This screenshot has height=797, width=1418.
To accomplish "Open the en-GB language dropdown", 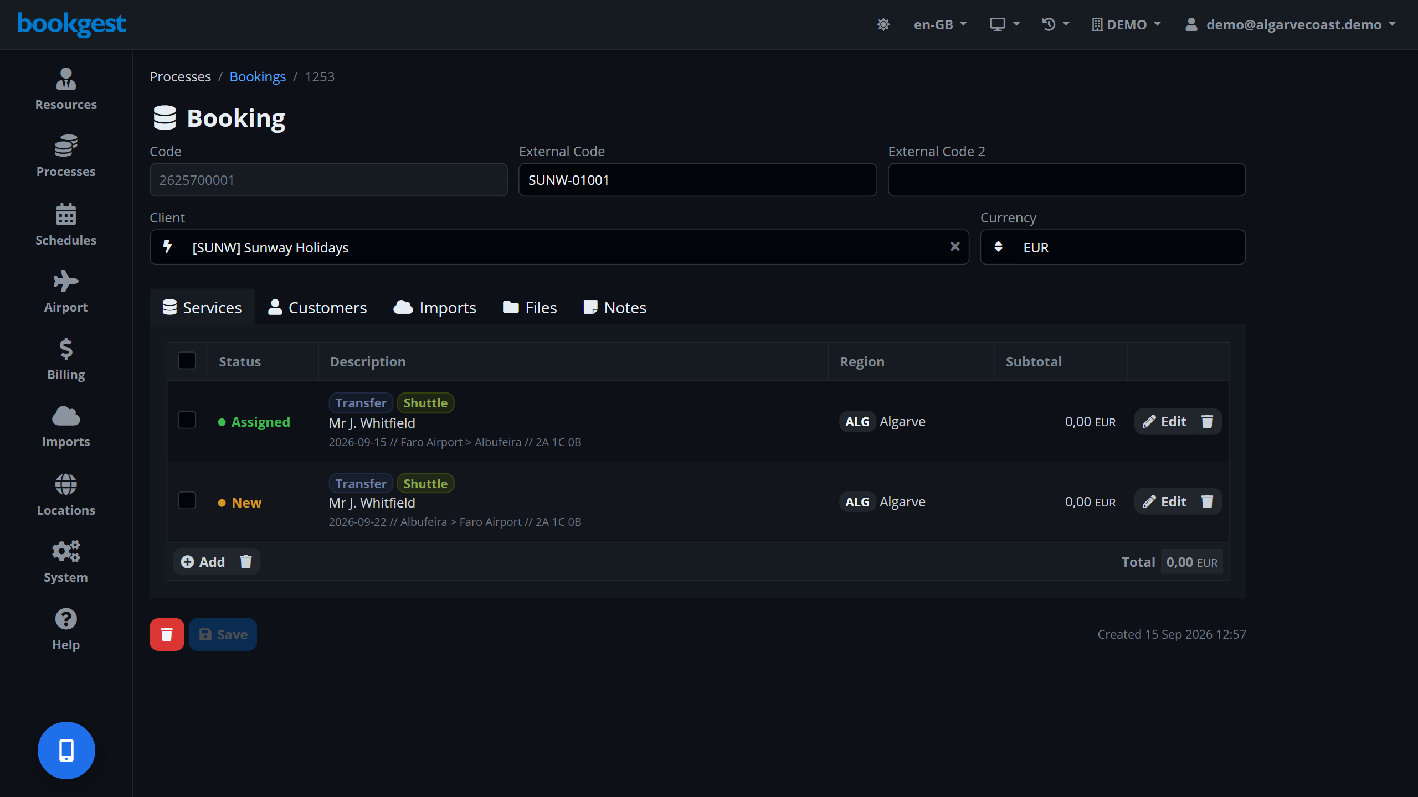I will (940, 24).
